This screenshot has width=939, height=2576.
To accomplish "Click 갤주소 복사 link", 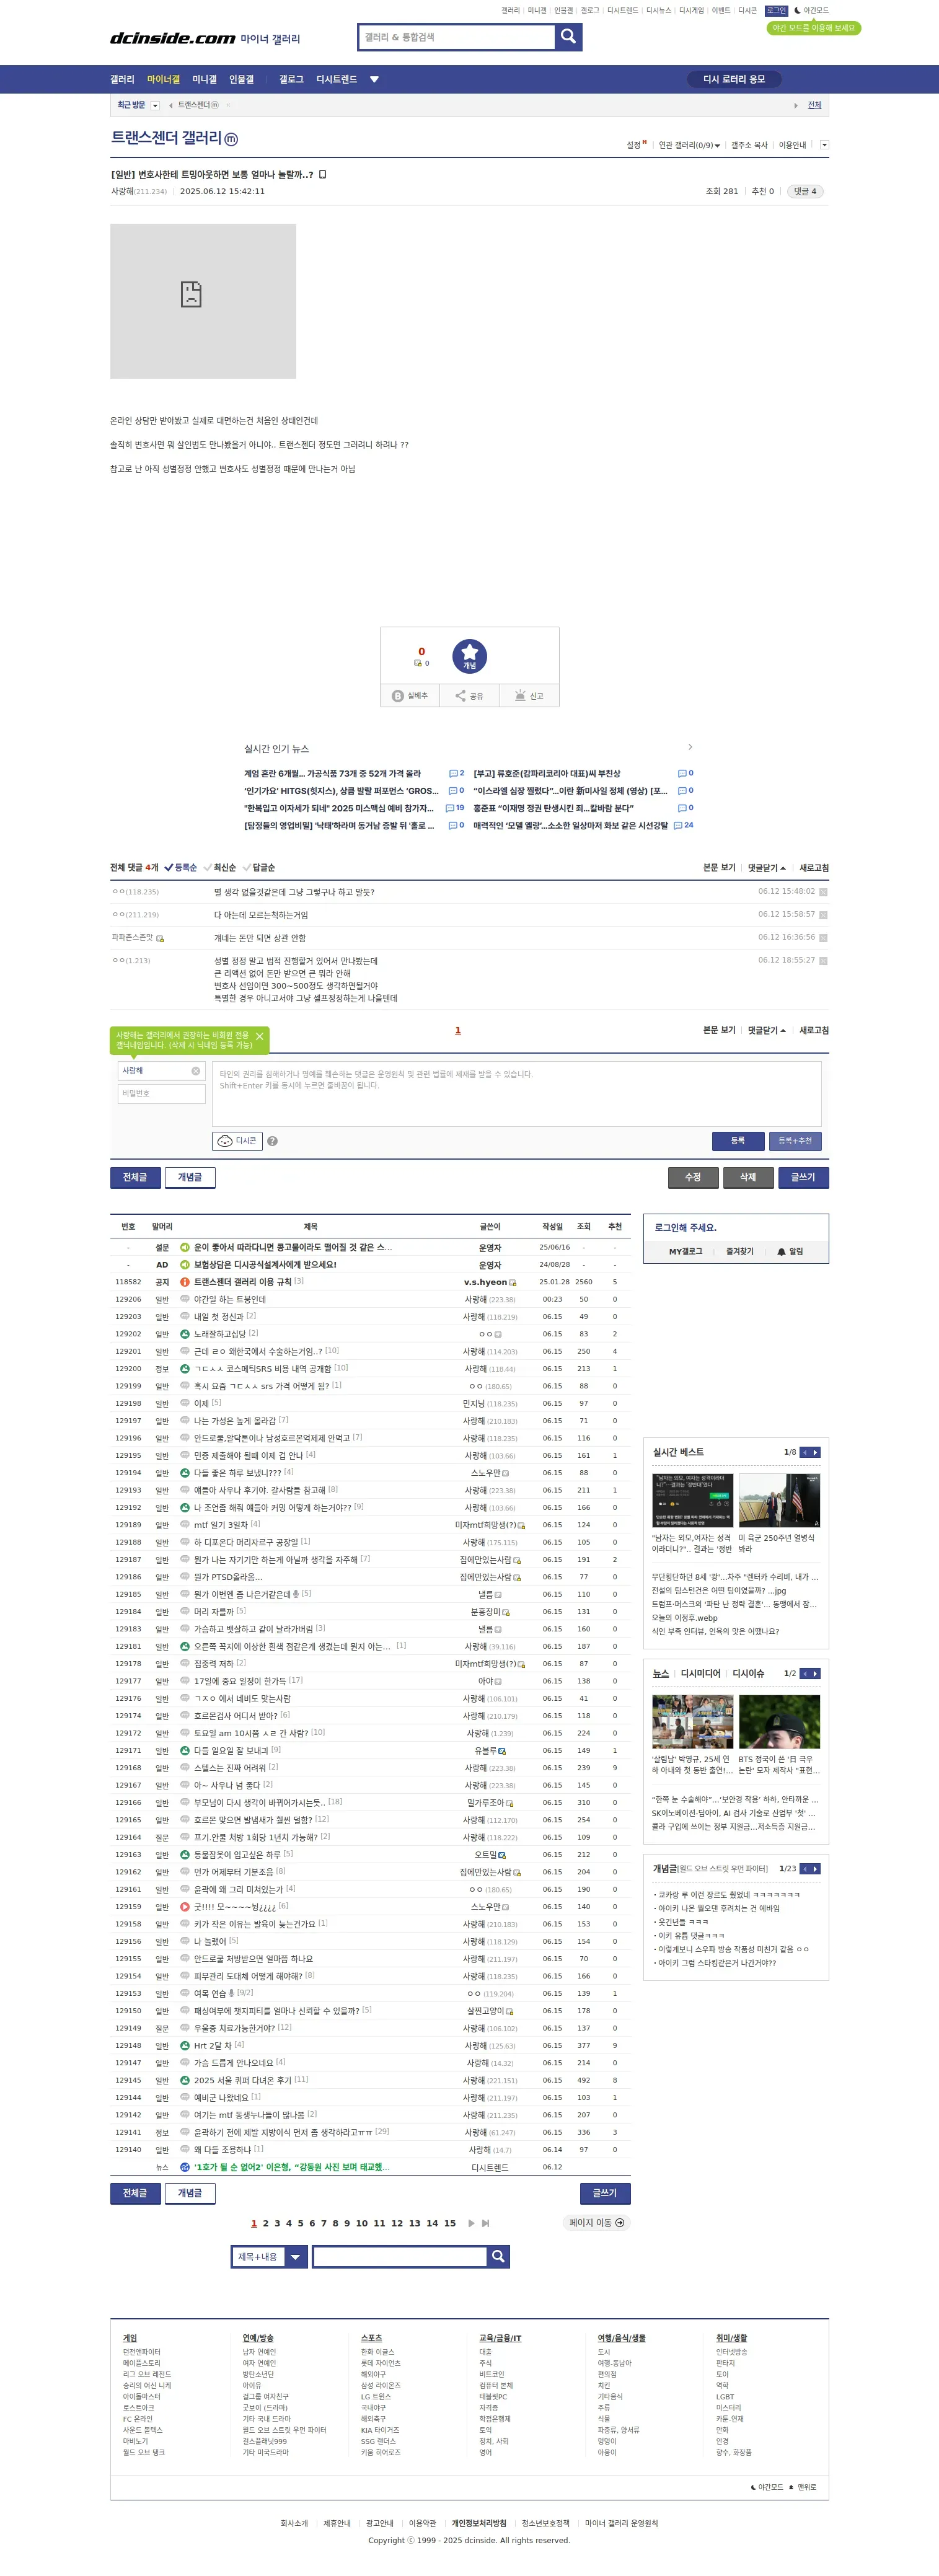I will coord(749,145).
